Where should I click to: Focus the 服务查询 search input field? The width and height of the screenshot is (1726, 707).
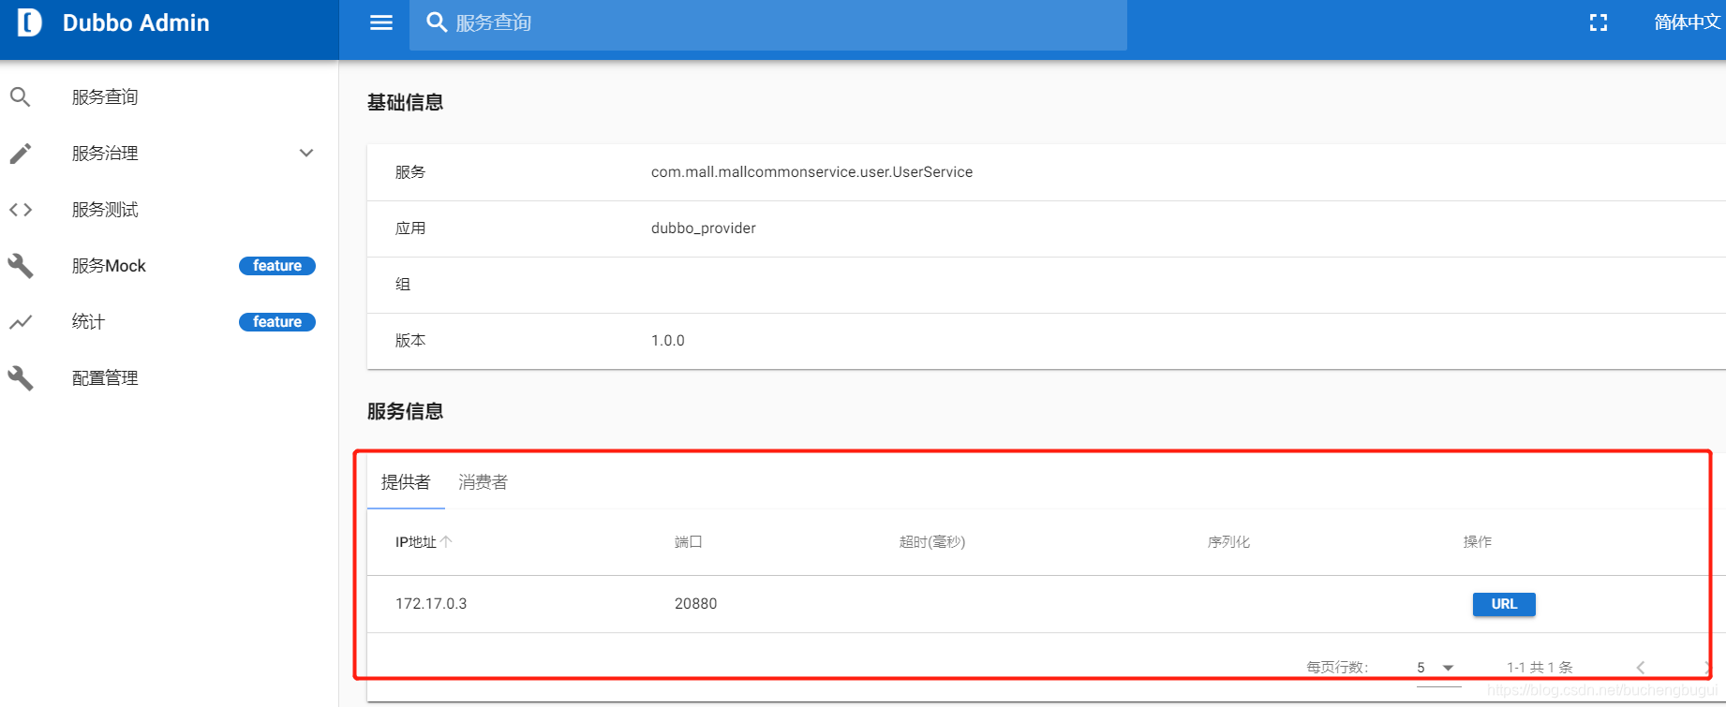768,22
